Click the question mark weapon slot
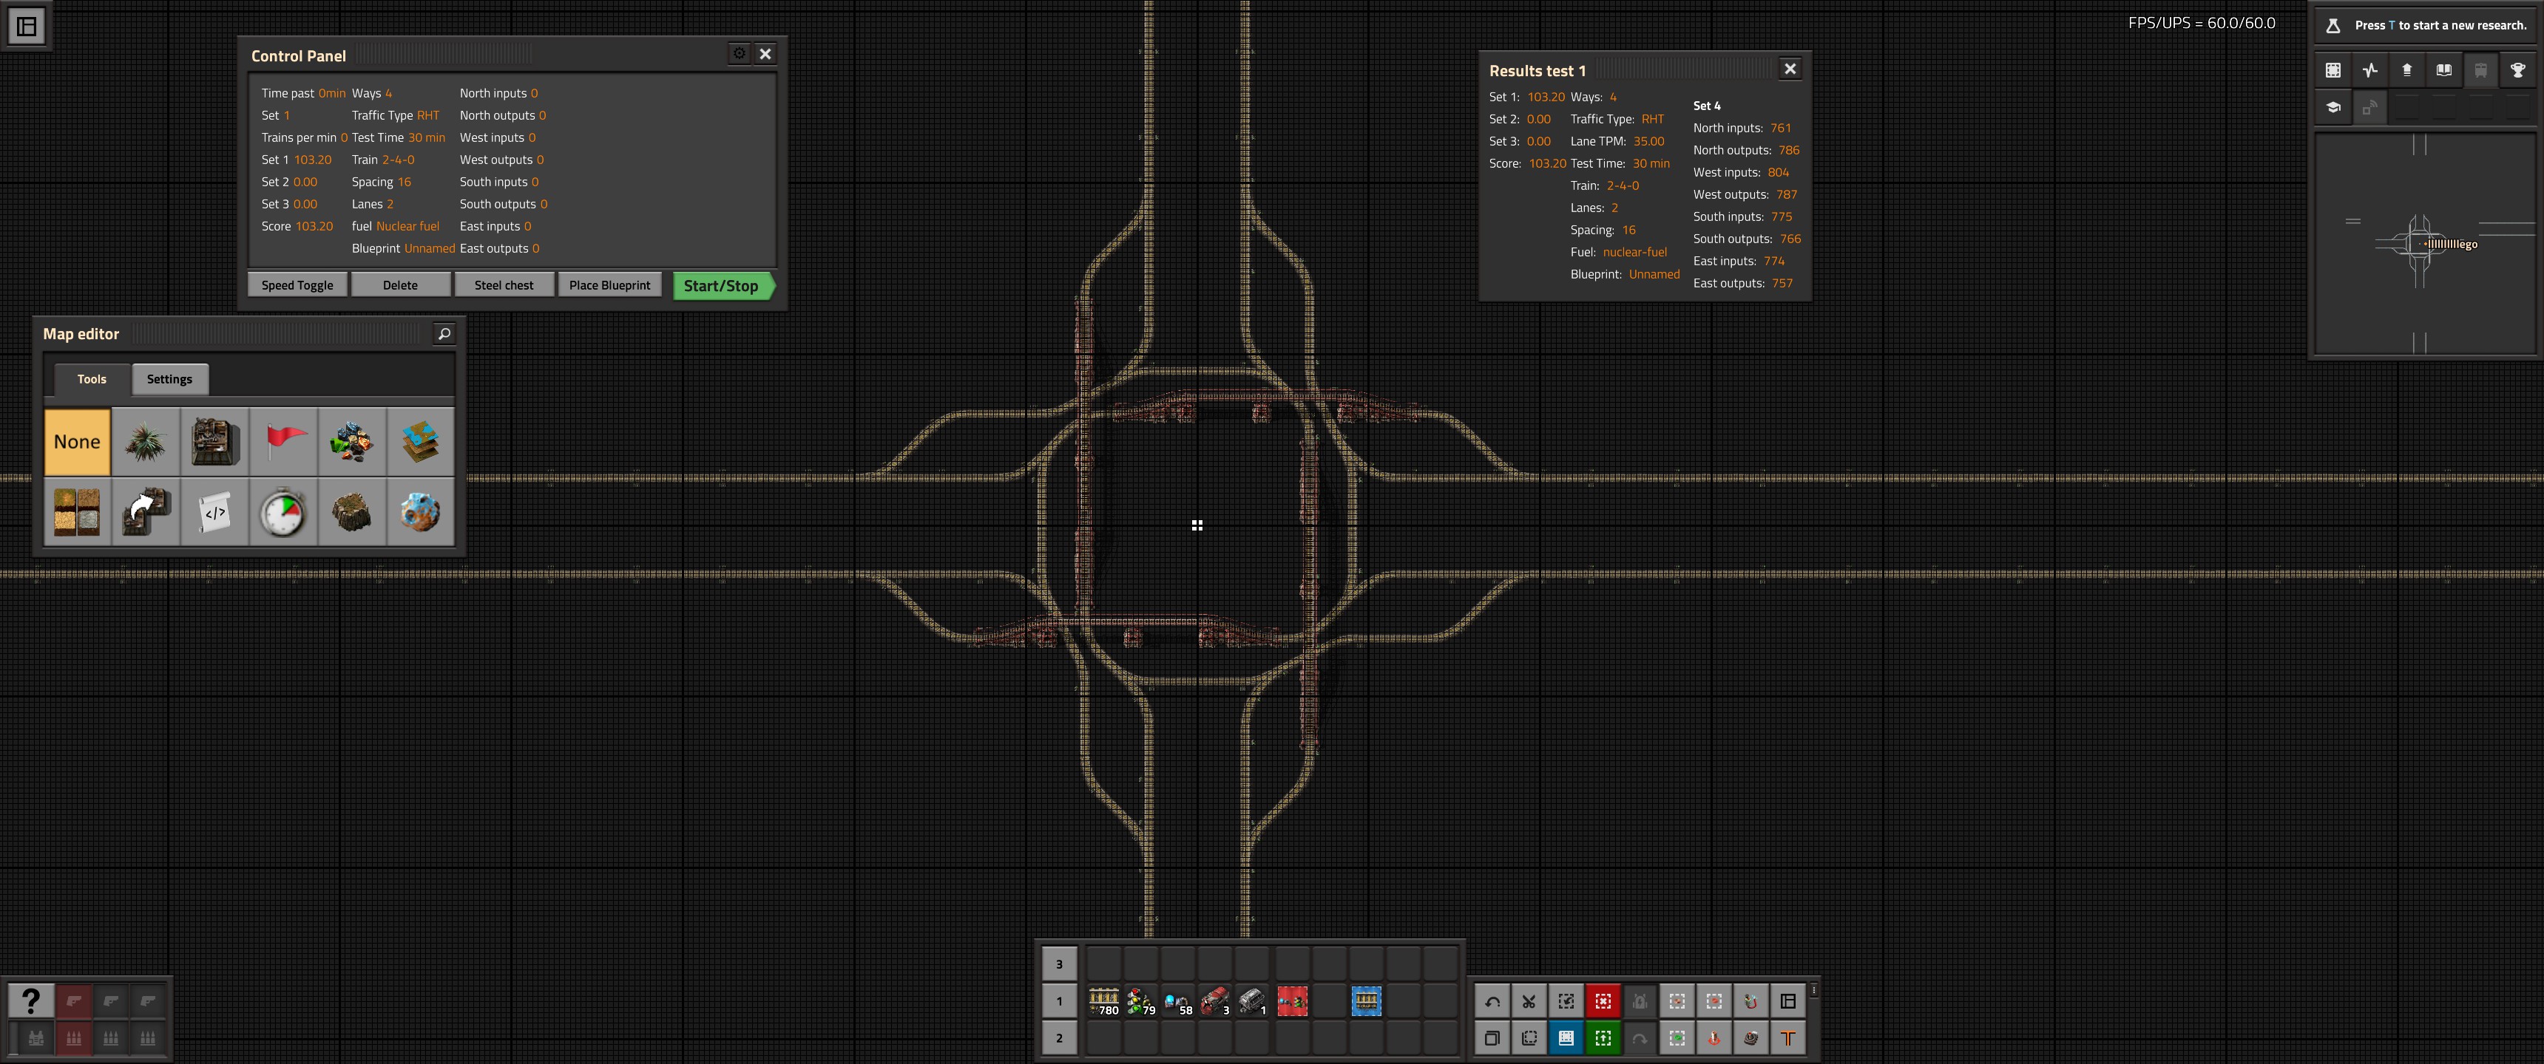The width and height of the screenshot is (2544, 1064). (30, 1001)
